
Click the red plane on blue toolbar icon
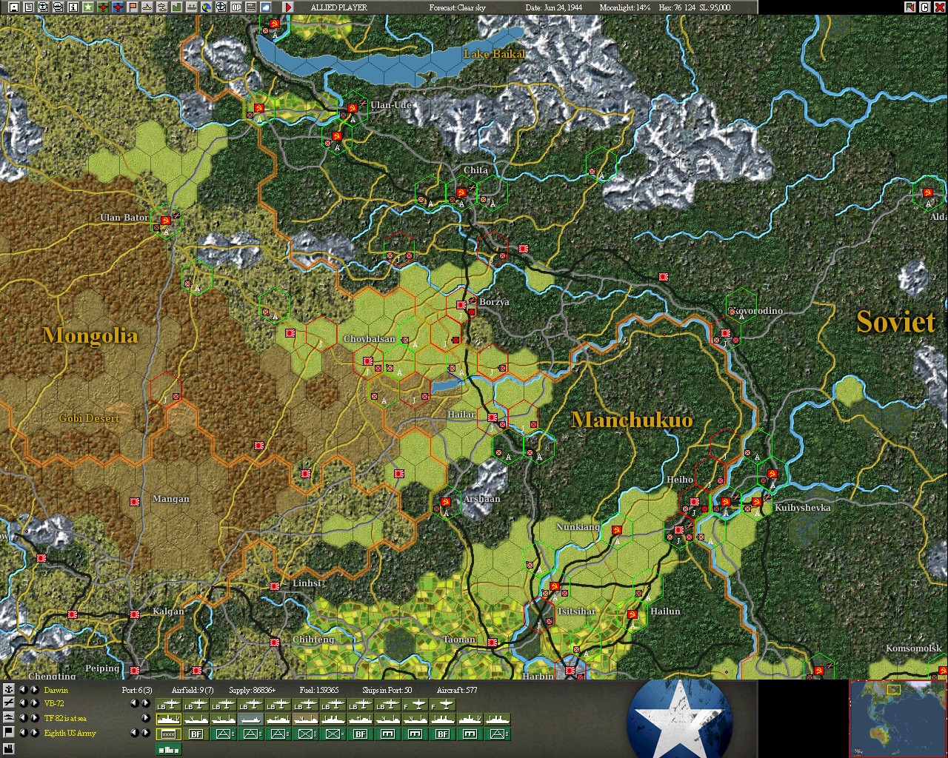(x=118, y=7)
